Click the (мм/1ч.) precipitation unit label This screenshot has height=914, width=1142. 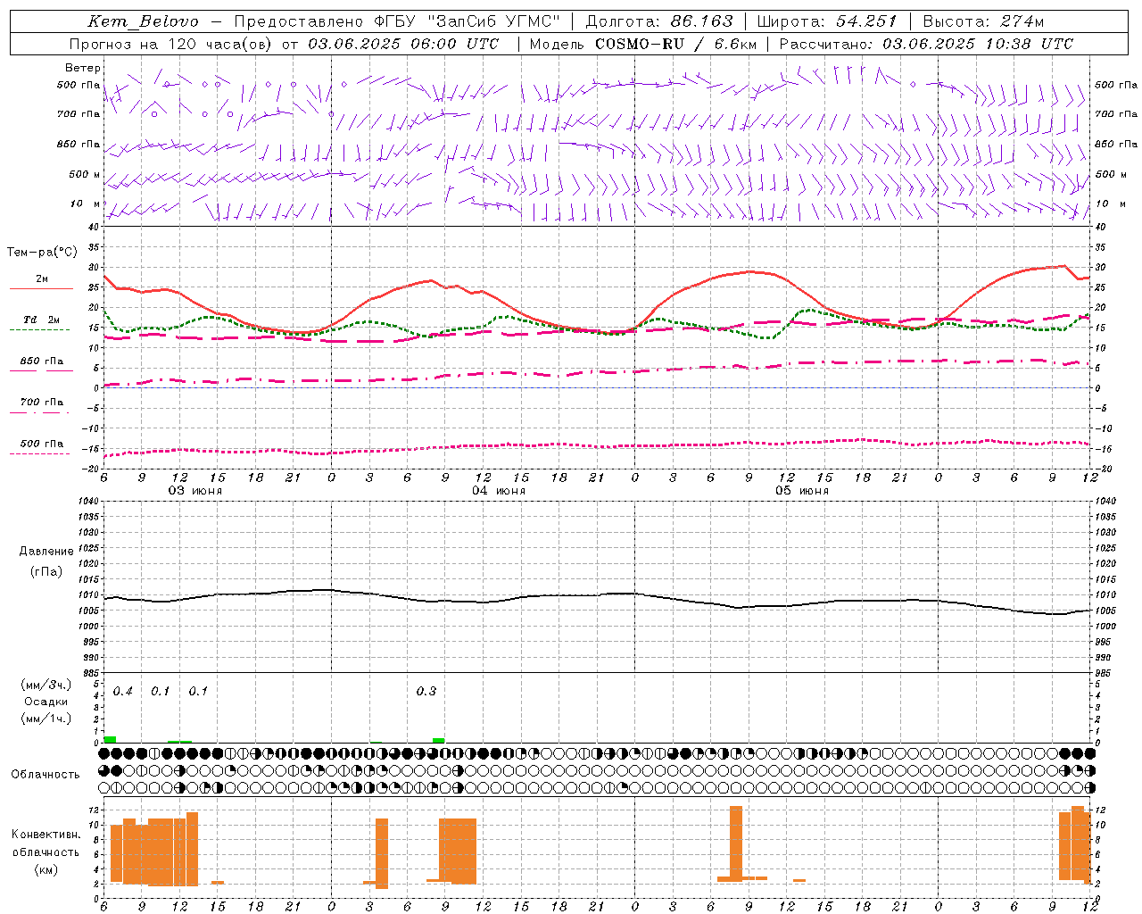click(46, 719)
